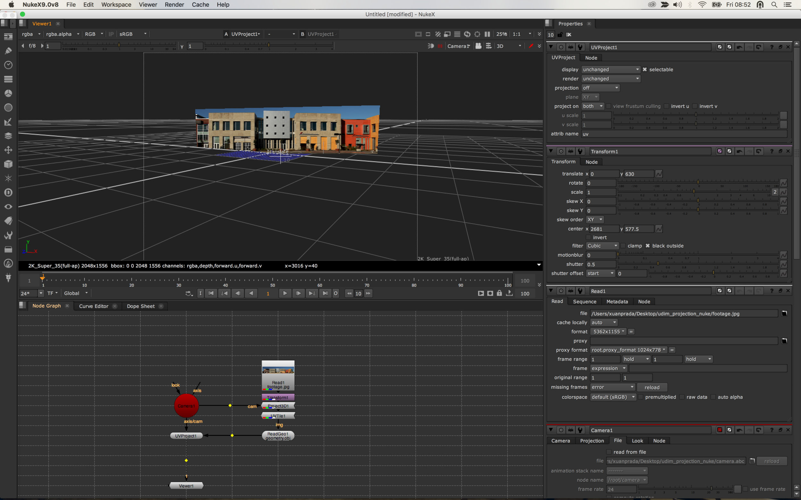Open the colorspace default sRGB dropdown
801x500 pixels.
tap(613, 397)
